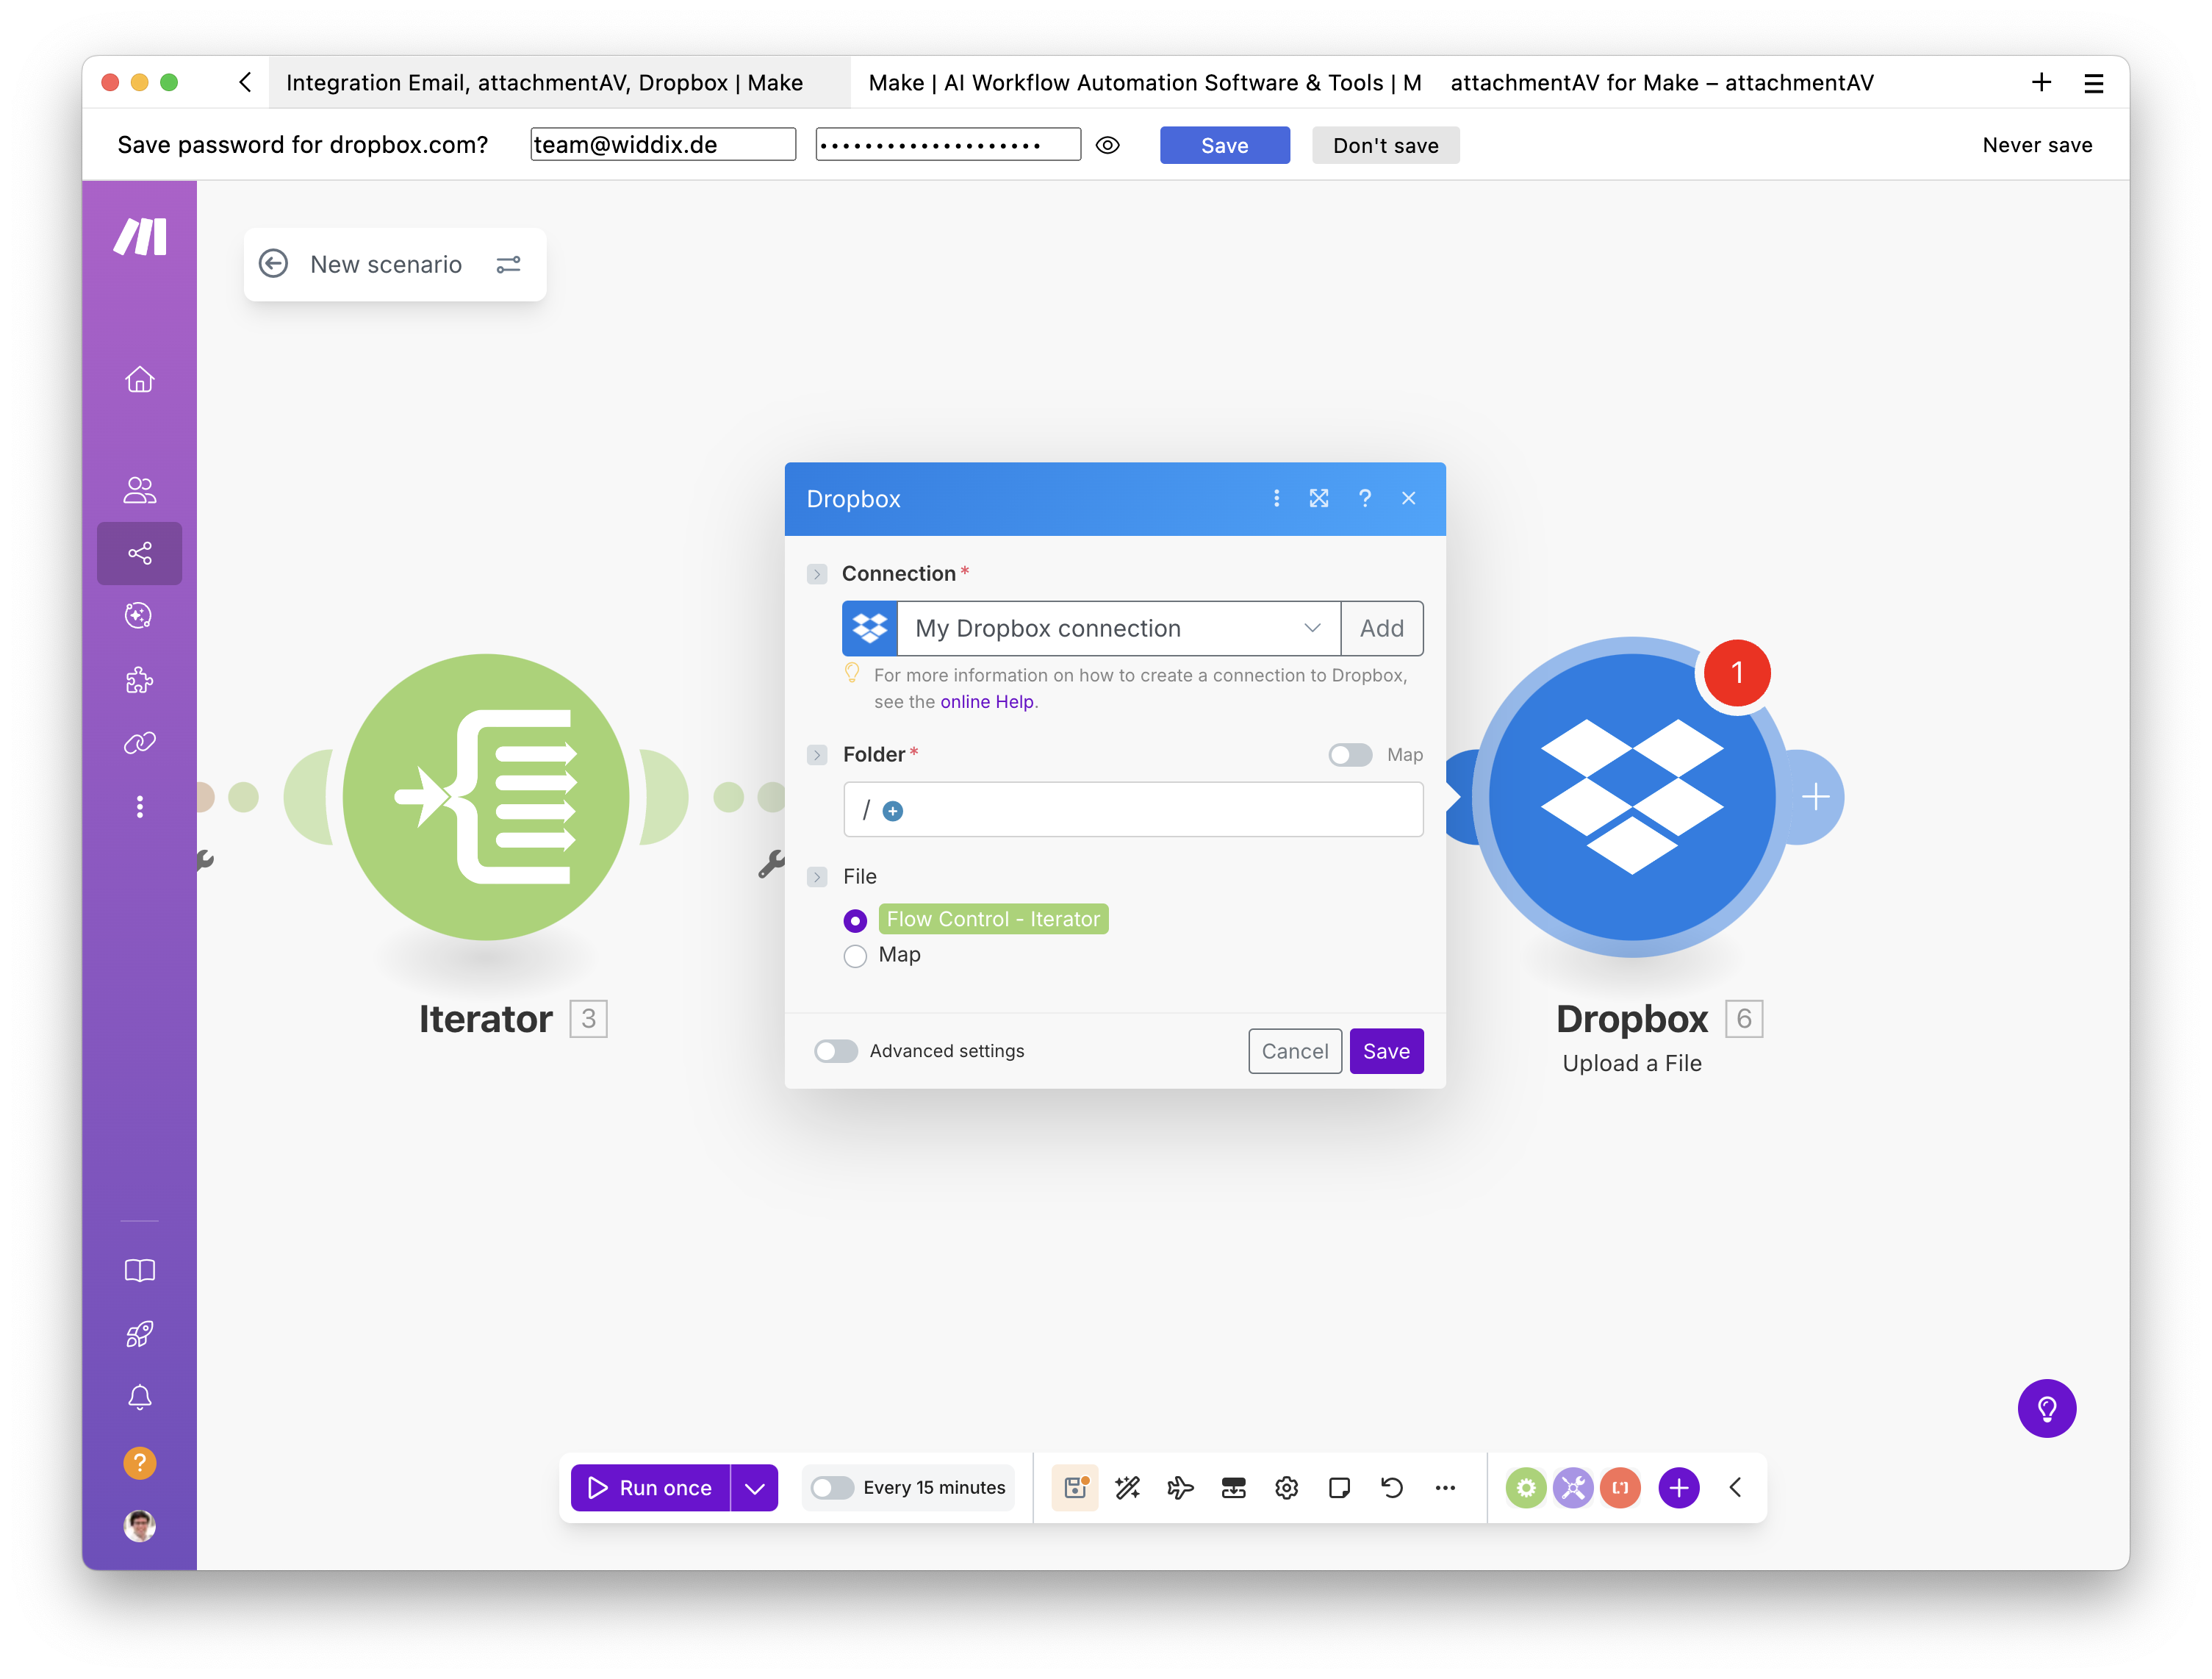Open notifications via the bell icon

click(139, 1397)
